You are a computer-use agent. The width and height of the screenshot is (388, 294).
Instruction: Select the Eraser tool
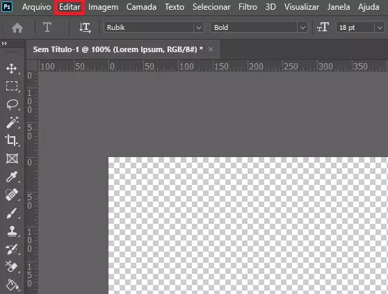click(11, 267)
